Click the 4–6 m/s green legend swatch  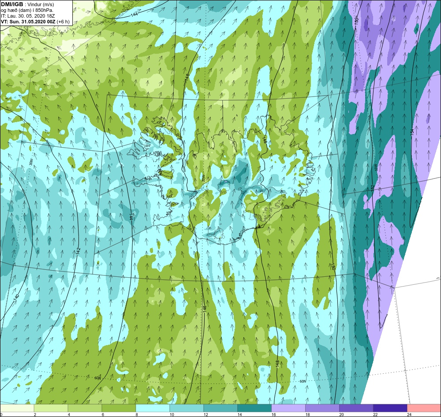(x=85, y=408)
